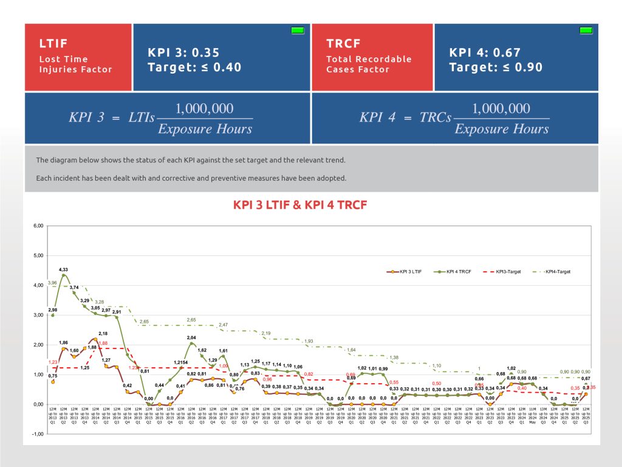622x467 pixels.
Task: Select the 2,04 data point on the TRCF line
Action: point(191,344)
